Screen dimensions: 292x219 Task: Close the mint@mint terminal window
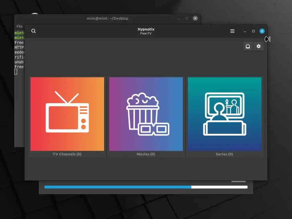click(195, 18)
